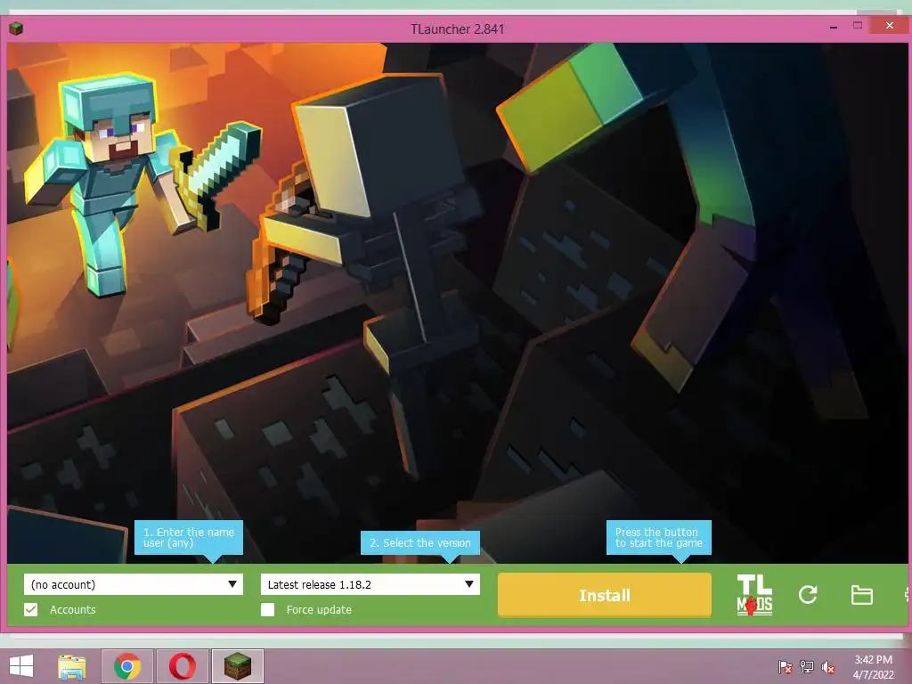Click the refresh versions icon
Screen dimensions: 912x684
(x=808, y=594)
